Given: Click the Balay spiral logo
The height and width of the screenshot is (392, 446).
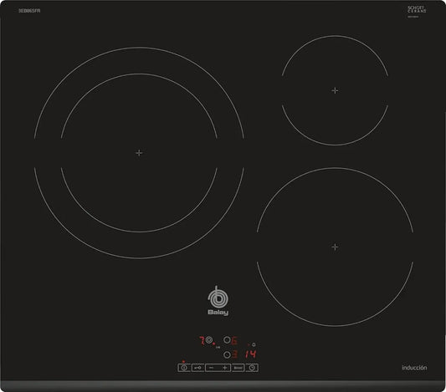Looking at the screenshot, I should 218,298.
